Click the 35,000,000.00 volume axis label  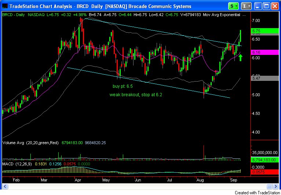click(265, 153)
